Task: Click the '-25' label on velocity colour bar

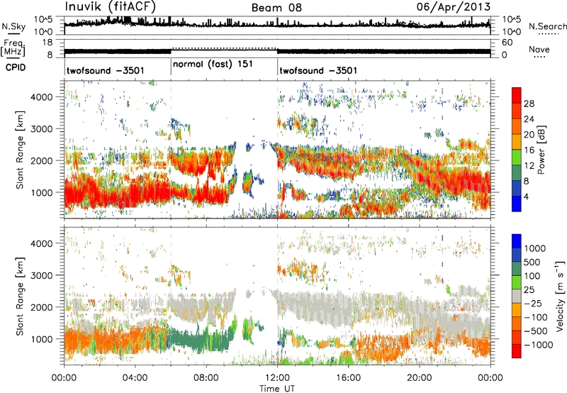Action: pos(532,303)
